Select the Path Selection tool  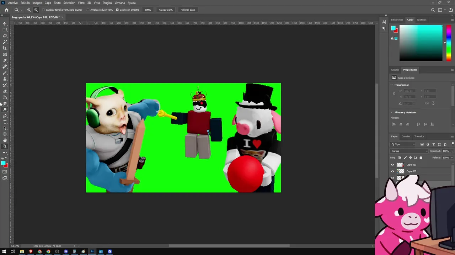(5, 128)
